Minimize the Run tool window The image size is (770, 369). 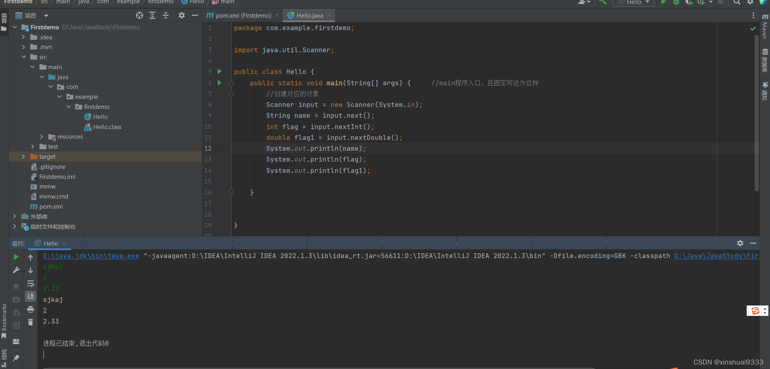[753, 243]
